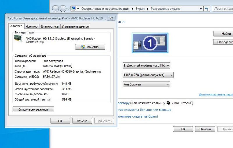
Task: Click the 'Найти' button
Action: coord(223,34)
